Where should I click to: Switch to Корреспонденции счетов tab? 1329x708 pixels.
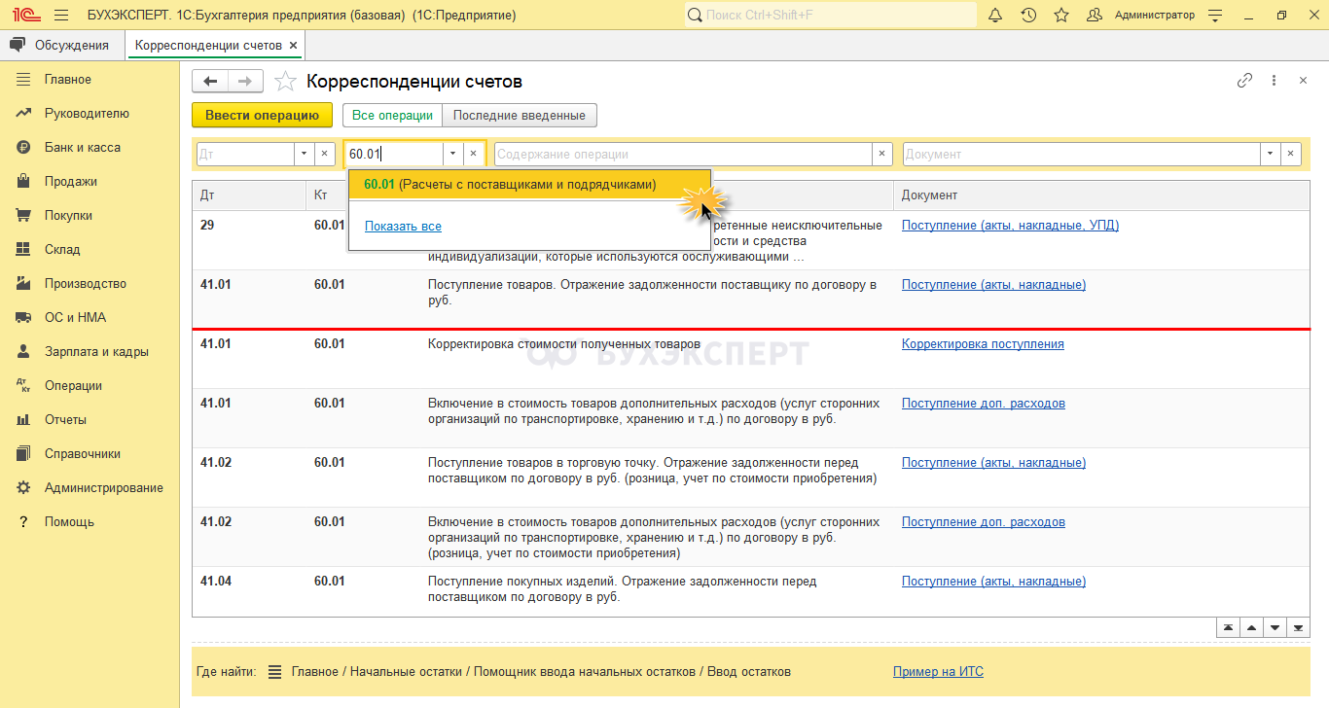pos(208,45)
